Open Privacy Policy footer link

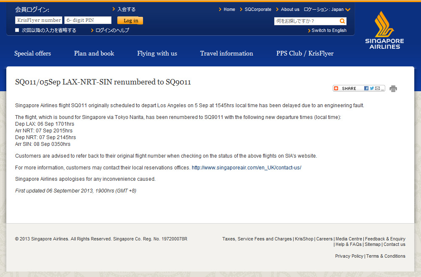(349, 256)
